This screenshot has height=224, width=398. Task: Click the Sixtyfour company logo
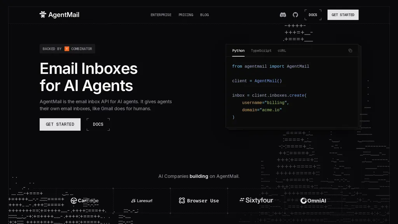(256, 200)
